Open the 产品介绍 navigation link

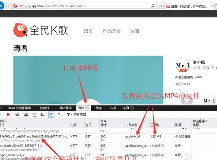(112, 31)
